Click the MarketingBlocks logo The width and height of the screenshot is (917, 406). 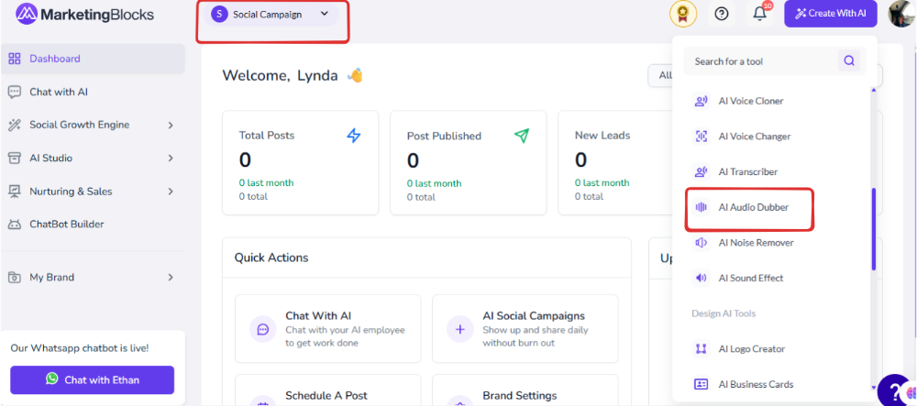[84, 15]
